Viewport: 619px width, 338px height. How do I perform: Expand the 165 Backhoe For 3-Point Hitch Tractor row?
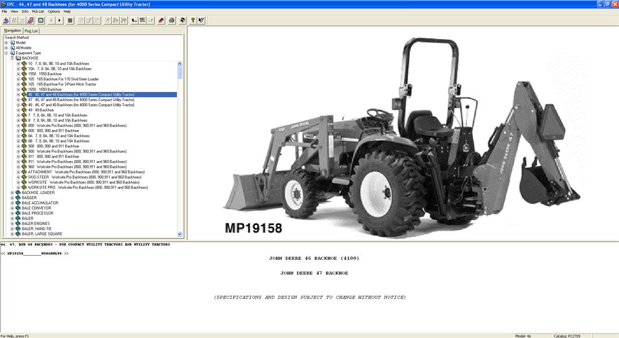18,84
